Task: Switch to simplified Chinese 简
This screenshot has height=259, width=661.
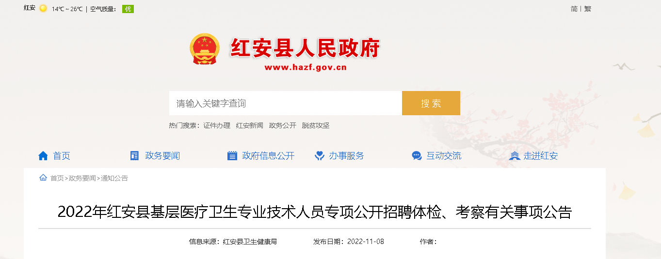Action: click(574, 9)
